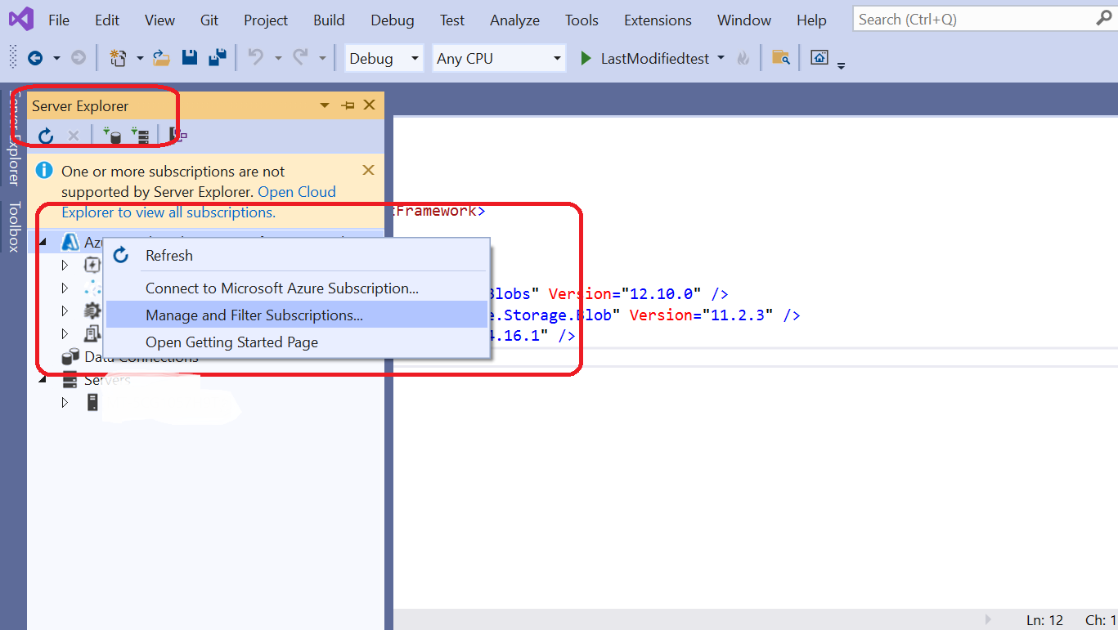
Task: Click the Navigate Backward arrow icon
Action: point(35,58)
